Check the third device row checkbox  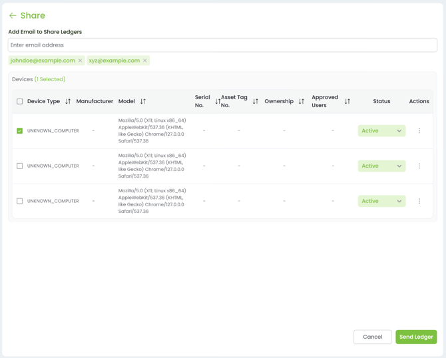tap(19, 201)
